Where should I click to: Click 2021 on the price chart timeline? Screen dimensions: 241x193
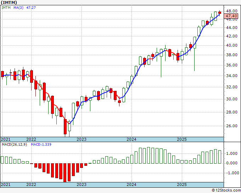point(6,139)
